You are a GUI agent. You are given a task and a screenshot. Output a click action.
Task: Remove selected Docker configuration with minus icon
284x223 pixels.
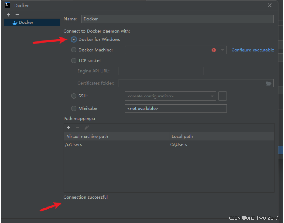coord(17,15)
